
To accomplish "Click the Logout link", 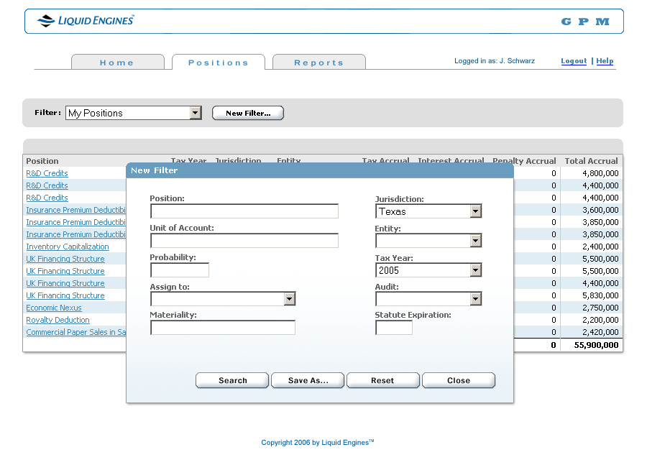I will (x=573, y=61).
